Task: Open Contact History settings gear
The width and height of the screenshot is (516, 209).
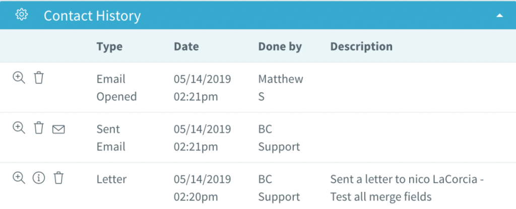Action: 22,15
